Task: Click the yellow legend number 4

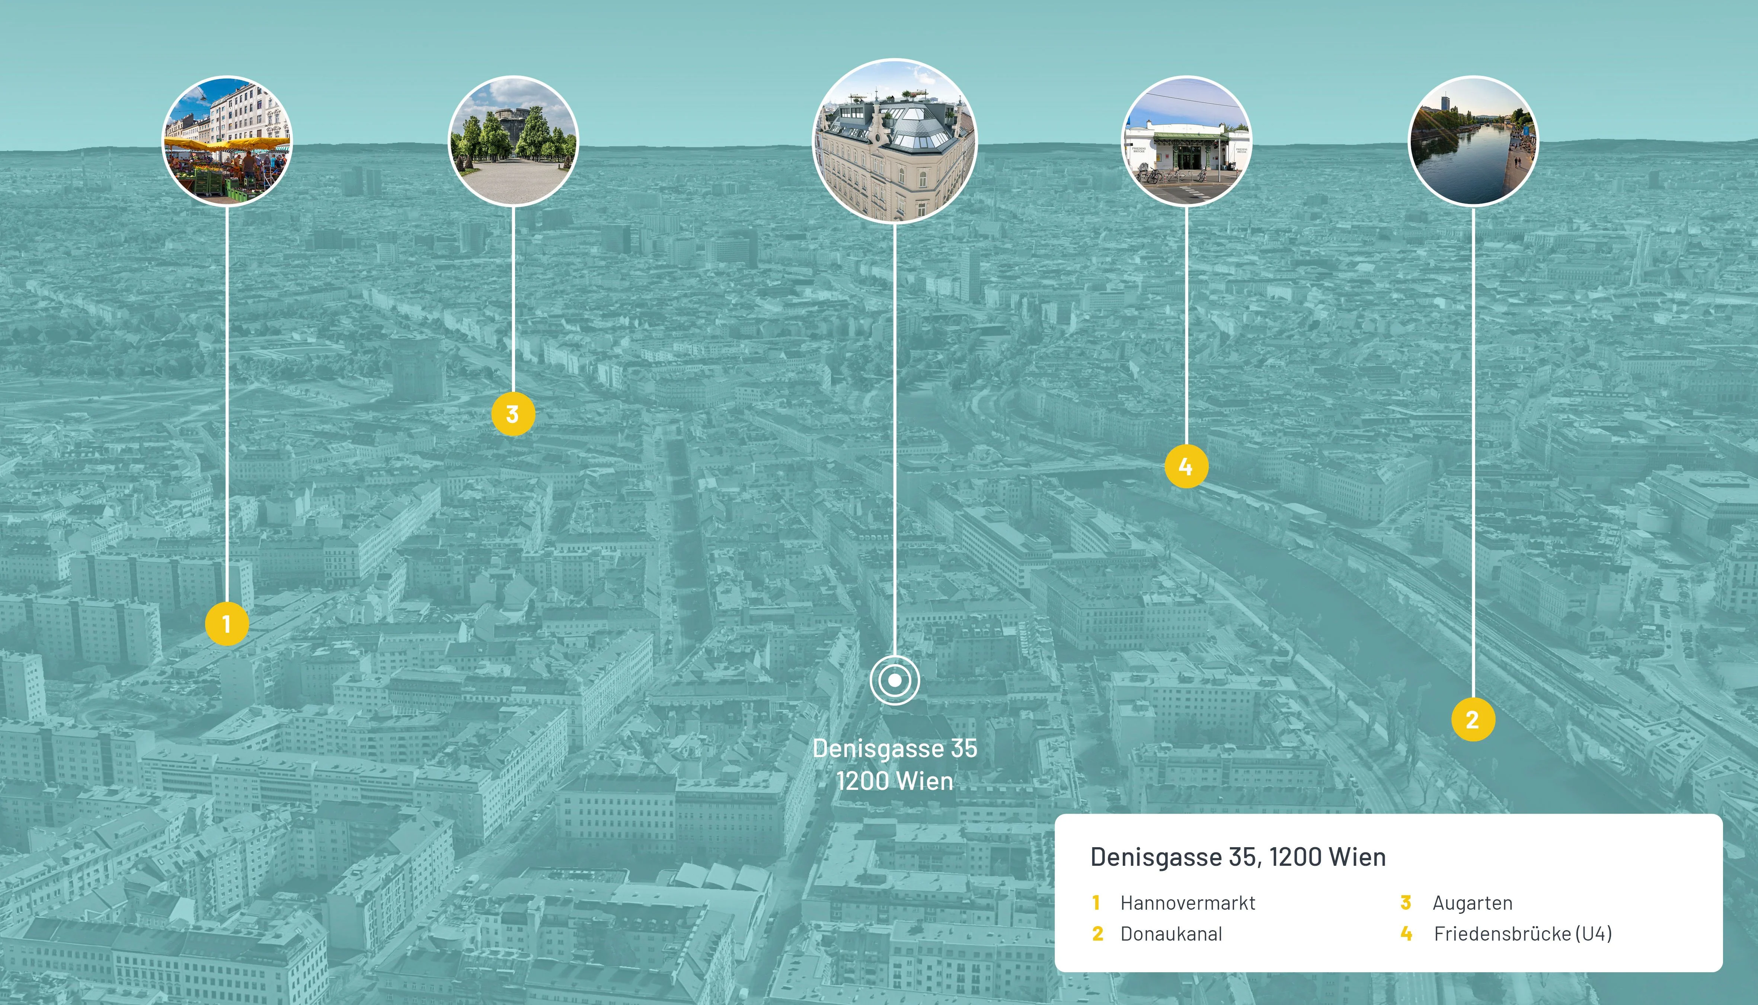Action: [1406, 934]
